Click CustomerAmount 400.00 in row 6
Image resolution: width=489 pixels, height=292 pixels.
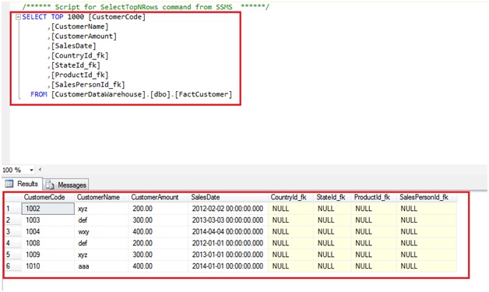pyautogui.click(x=158, y=266)
